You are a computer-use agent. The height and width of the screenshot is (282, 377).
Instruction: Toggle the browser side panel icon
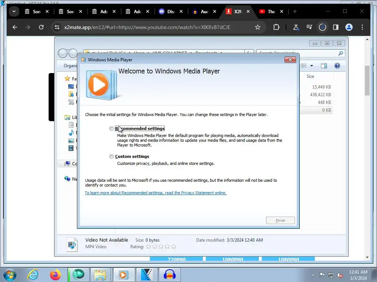336,27
